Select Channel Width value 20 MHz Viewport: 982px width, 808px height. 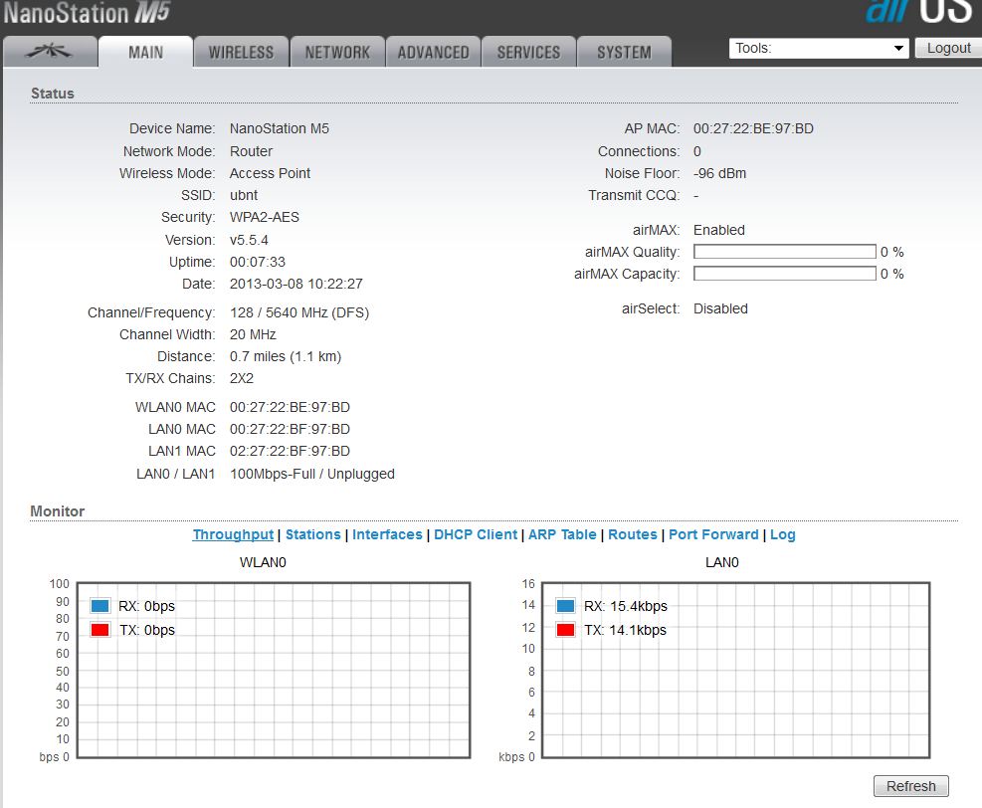pos(253,334)
